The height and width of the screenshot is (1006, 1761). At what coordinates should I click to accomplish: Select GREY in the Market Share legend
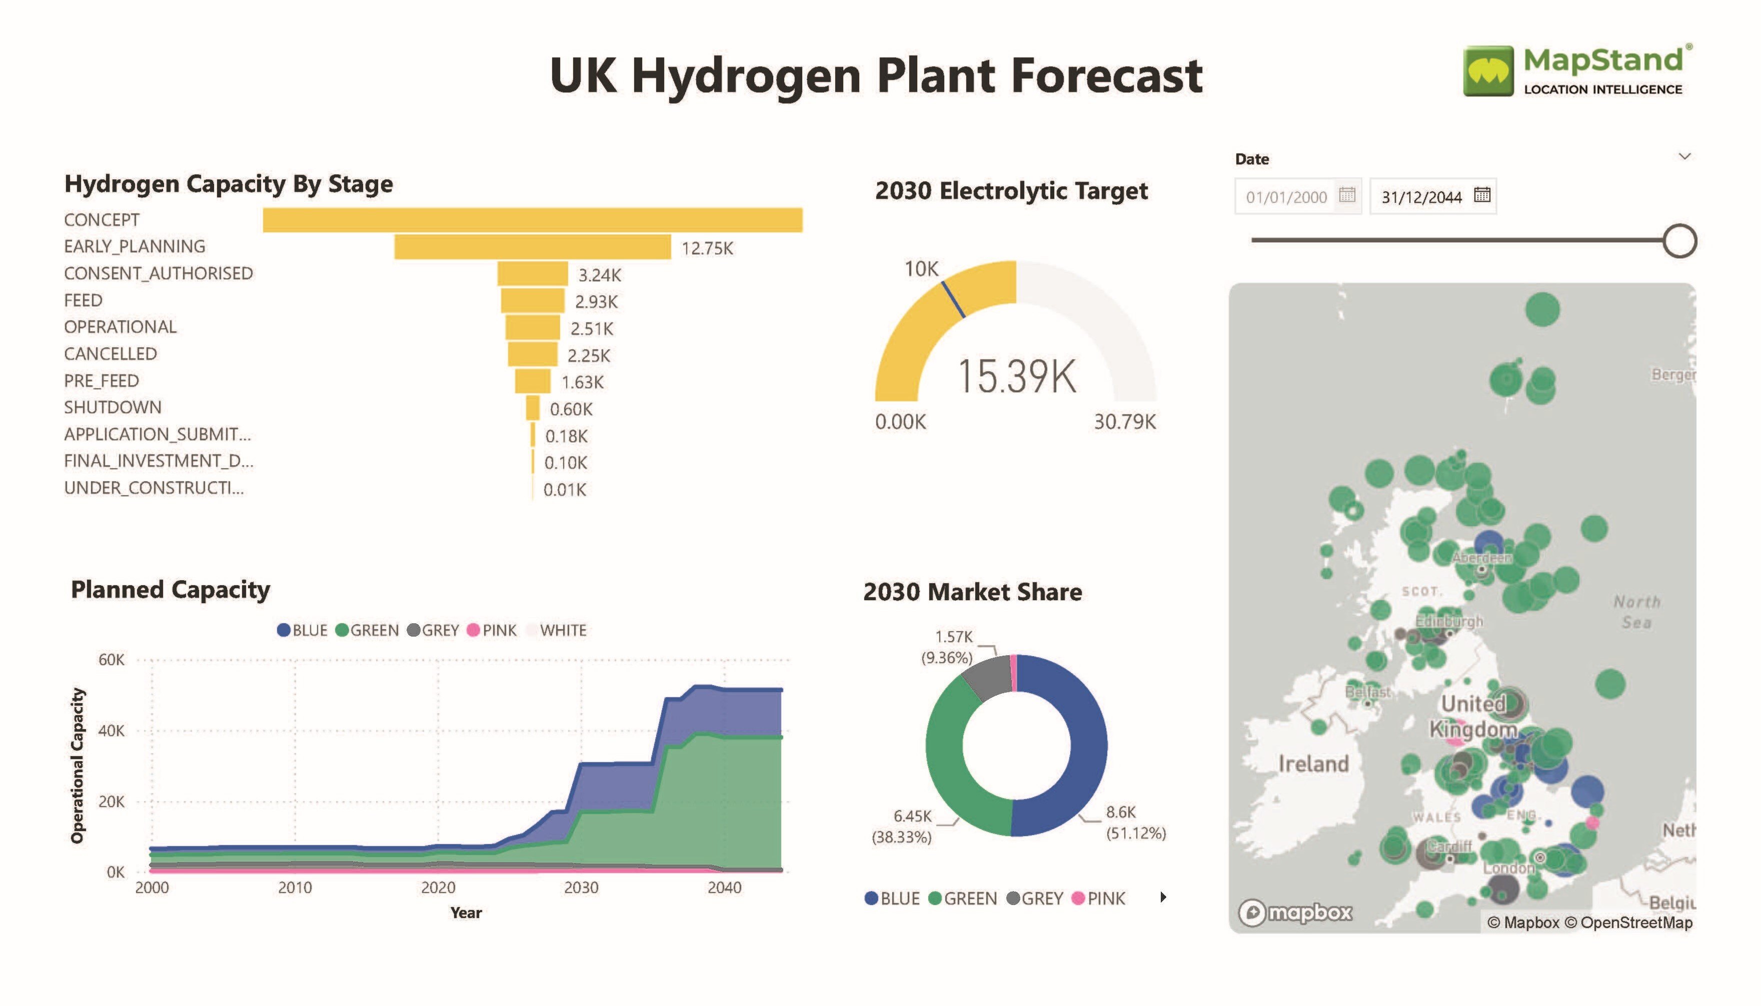[1034, 898]
